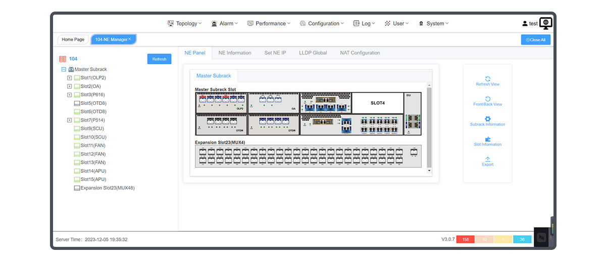Click the empty SLOT4 card in subrack
The height and width of the screenshot is (262, 606).
coord(378,103)
